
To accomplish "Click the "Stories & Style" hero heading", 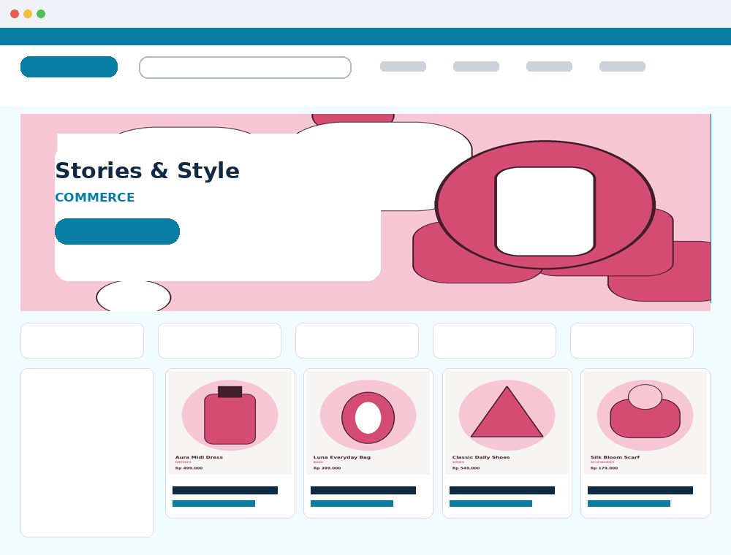I will pos(148,171).
